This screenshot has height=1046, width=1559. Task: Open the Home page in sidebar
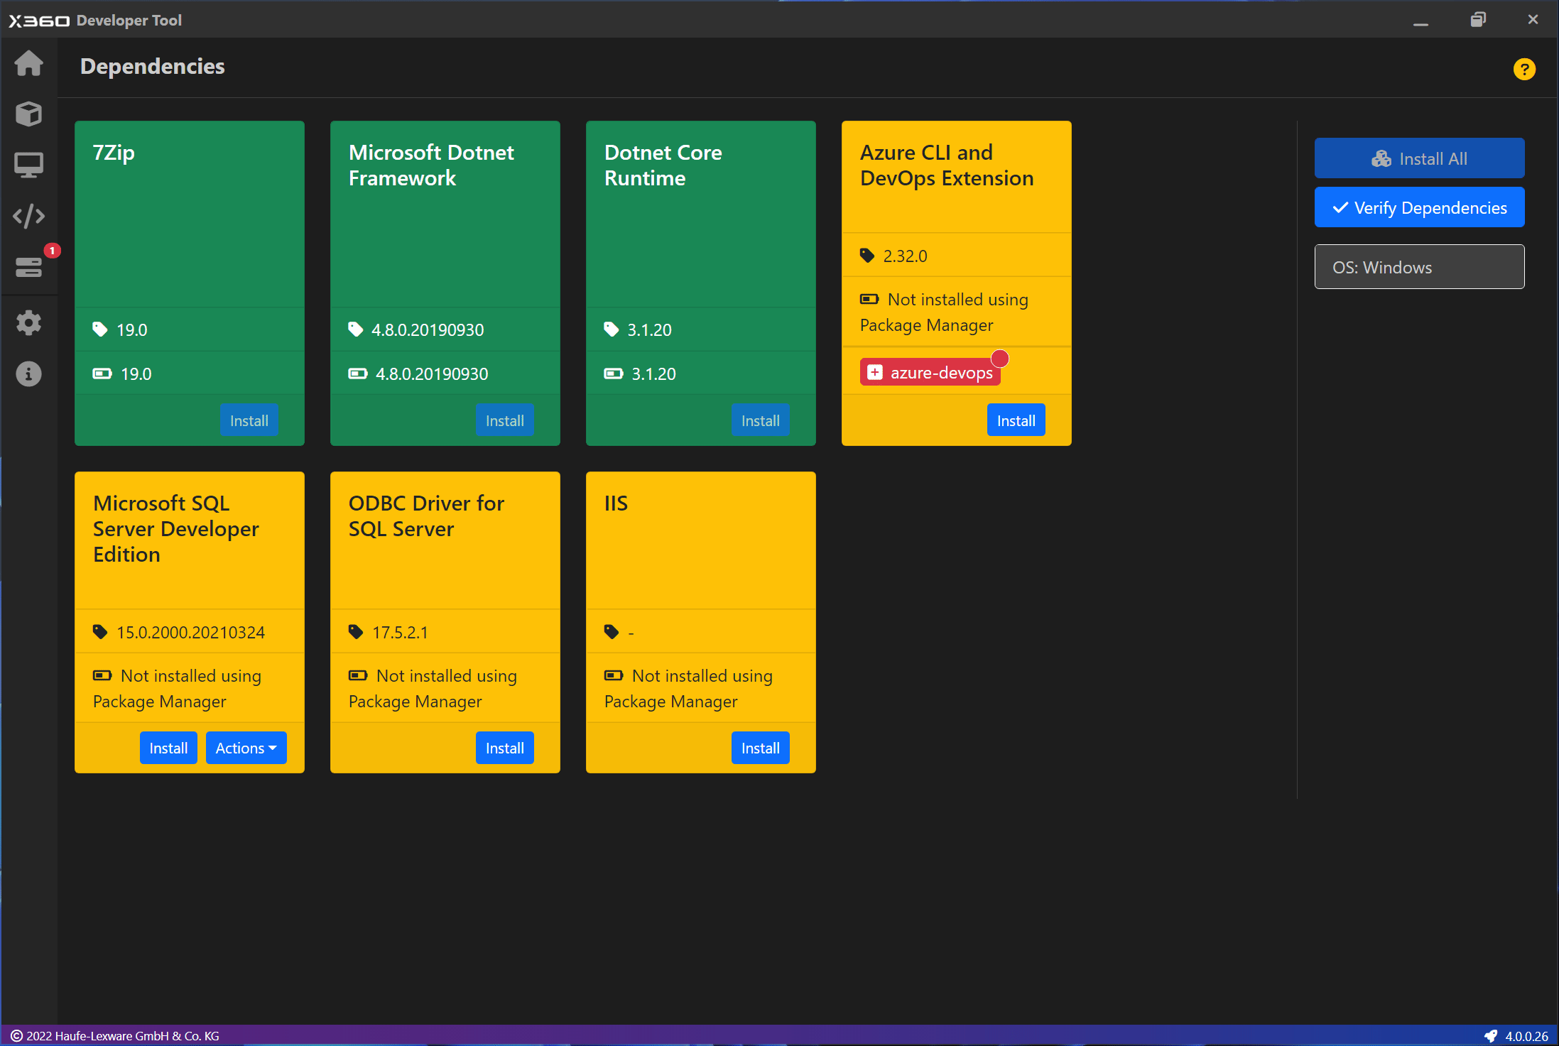(x=28, y=63)
